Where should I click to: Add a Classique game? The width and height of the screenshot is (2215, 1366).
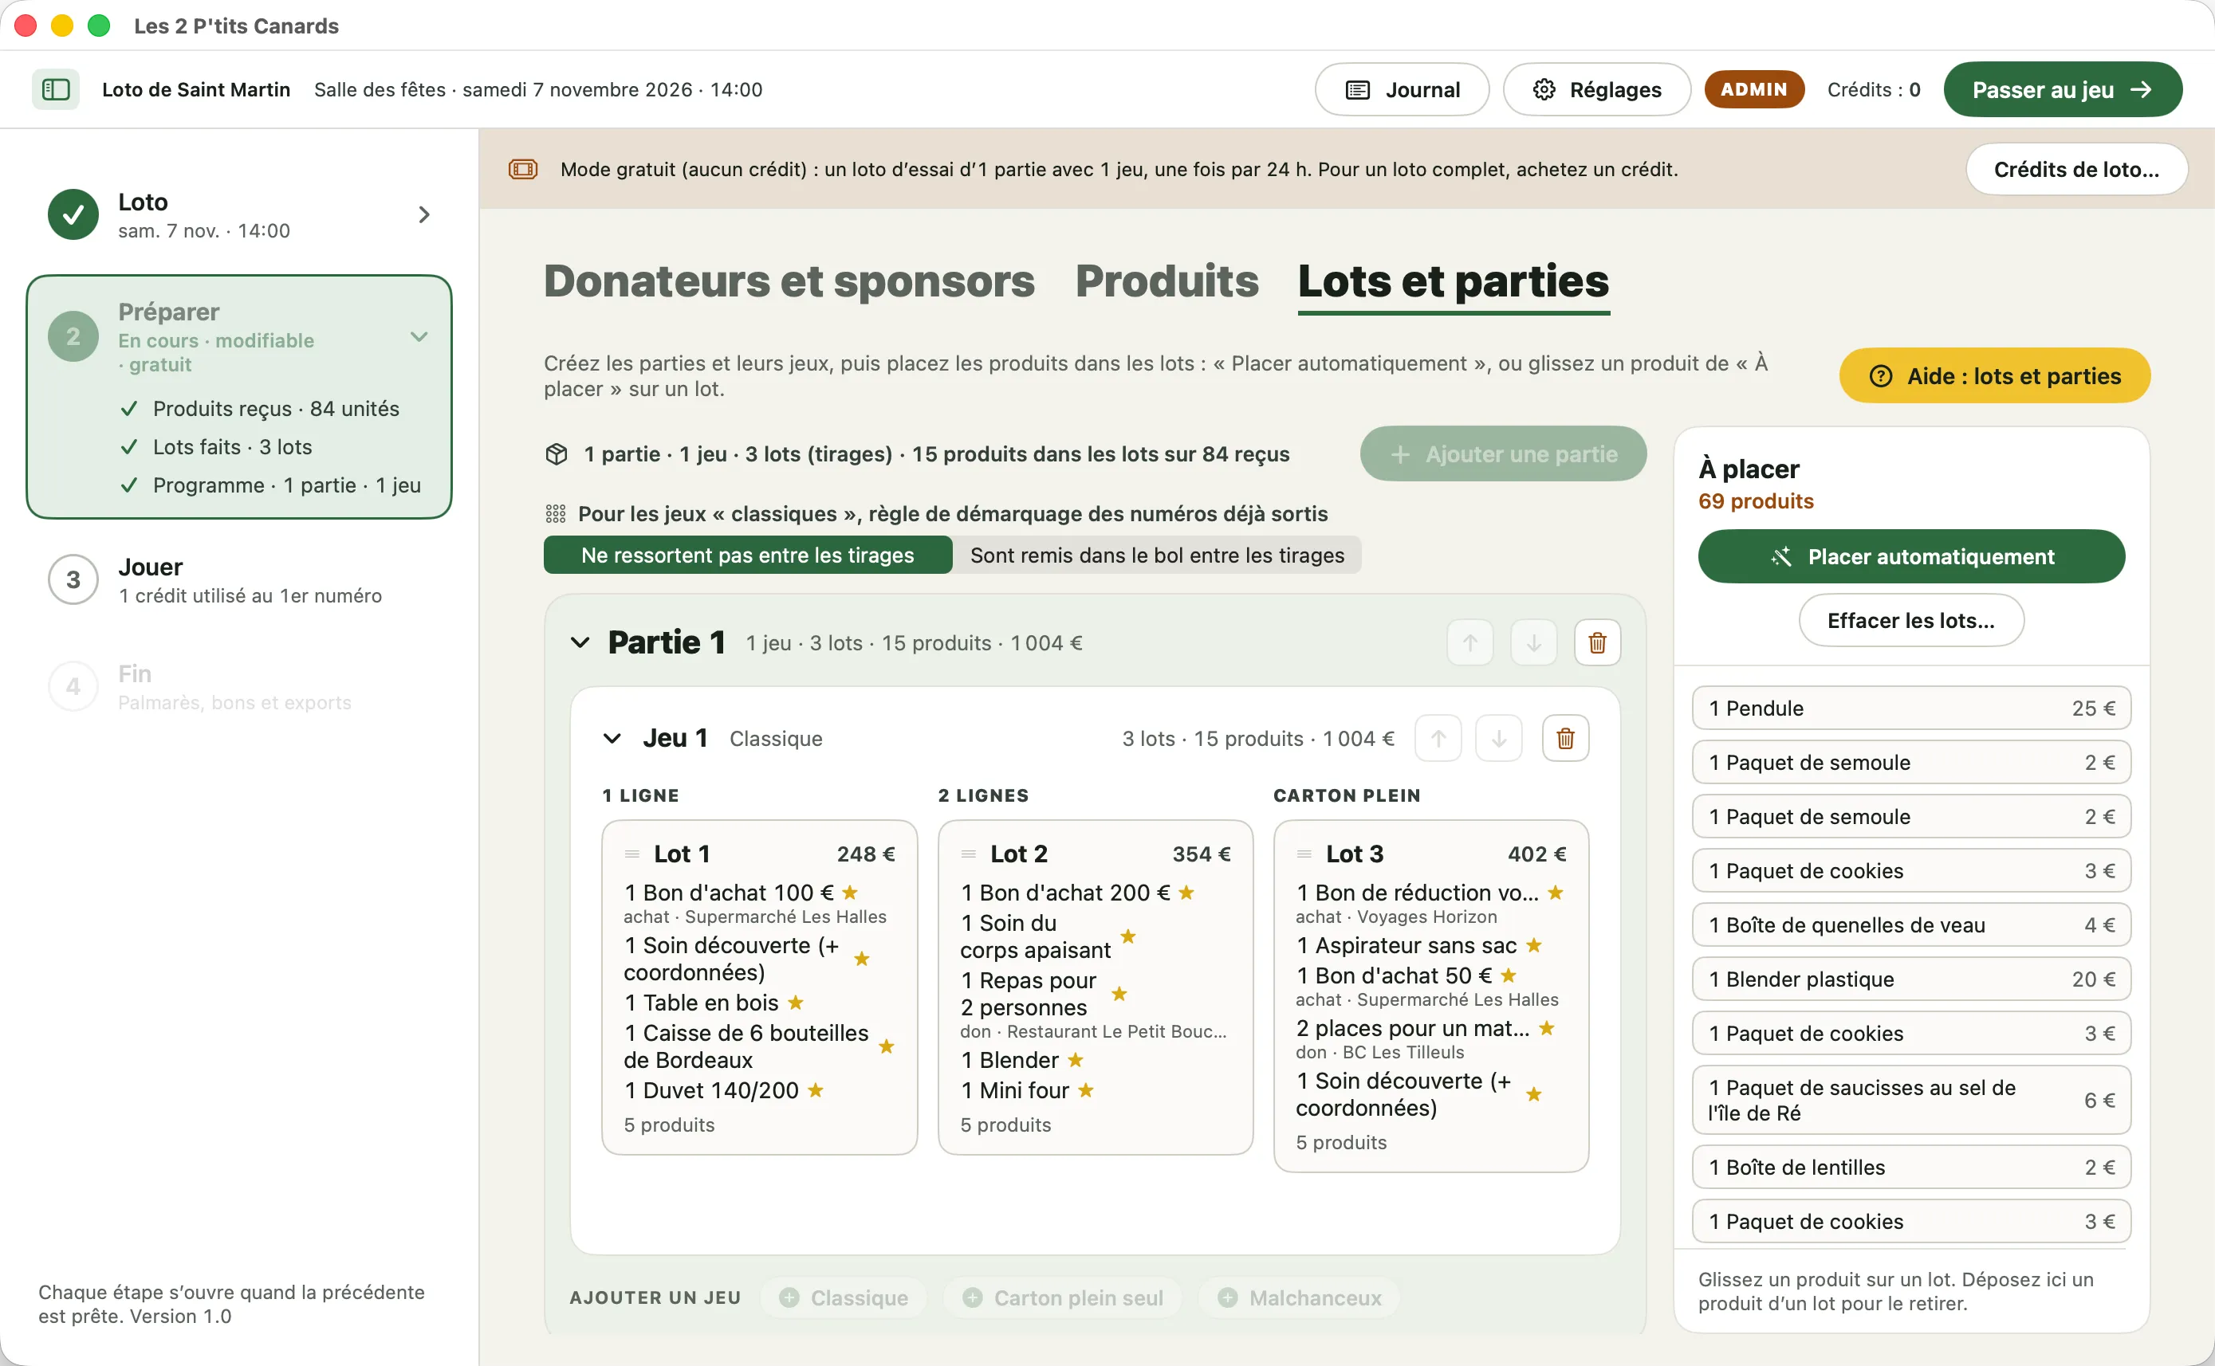tap(843, 1297)
